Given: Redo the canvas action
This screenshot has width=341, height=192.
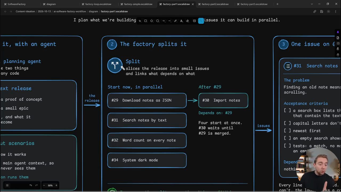Looking at the screenshot, I should [36, 185].
